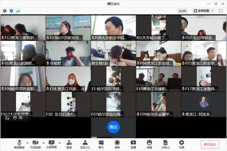Enter fullscreen using top-right expand icon

pos(221,11)
